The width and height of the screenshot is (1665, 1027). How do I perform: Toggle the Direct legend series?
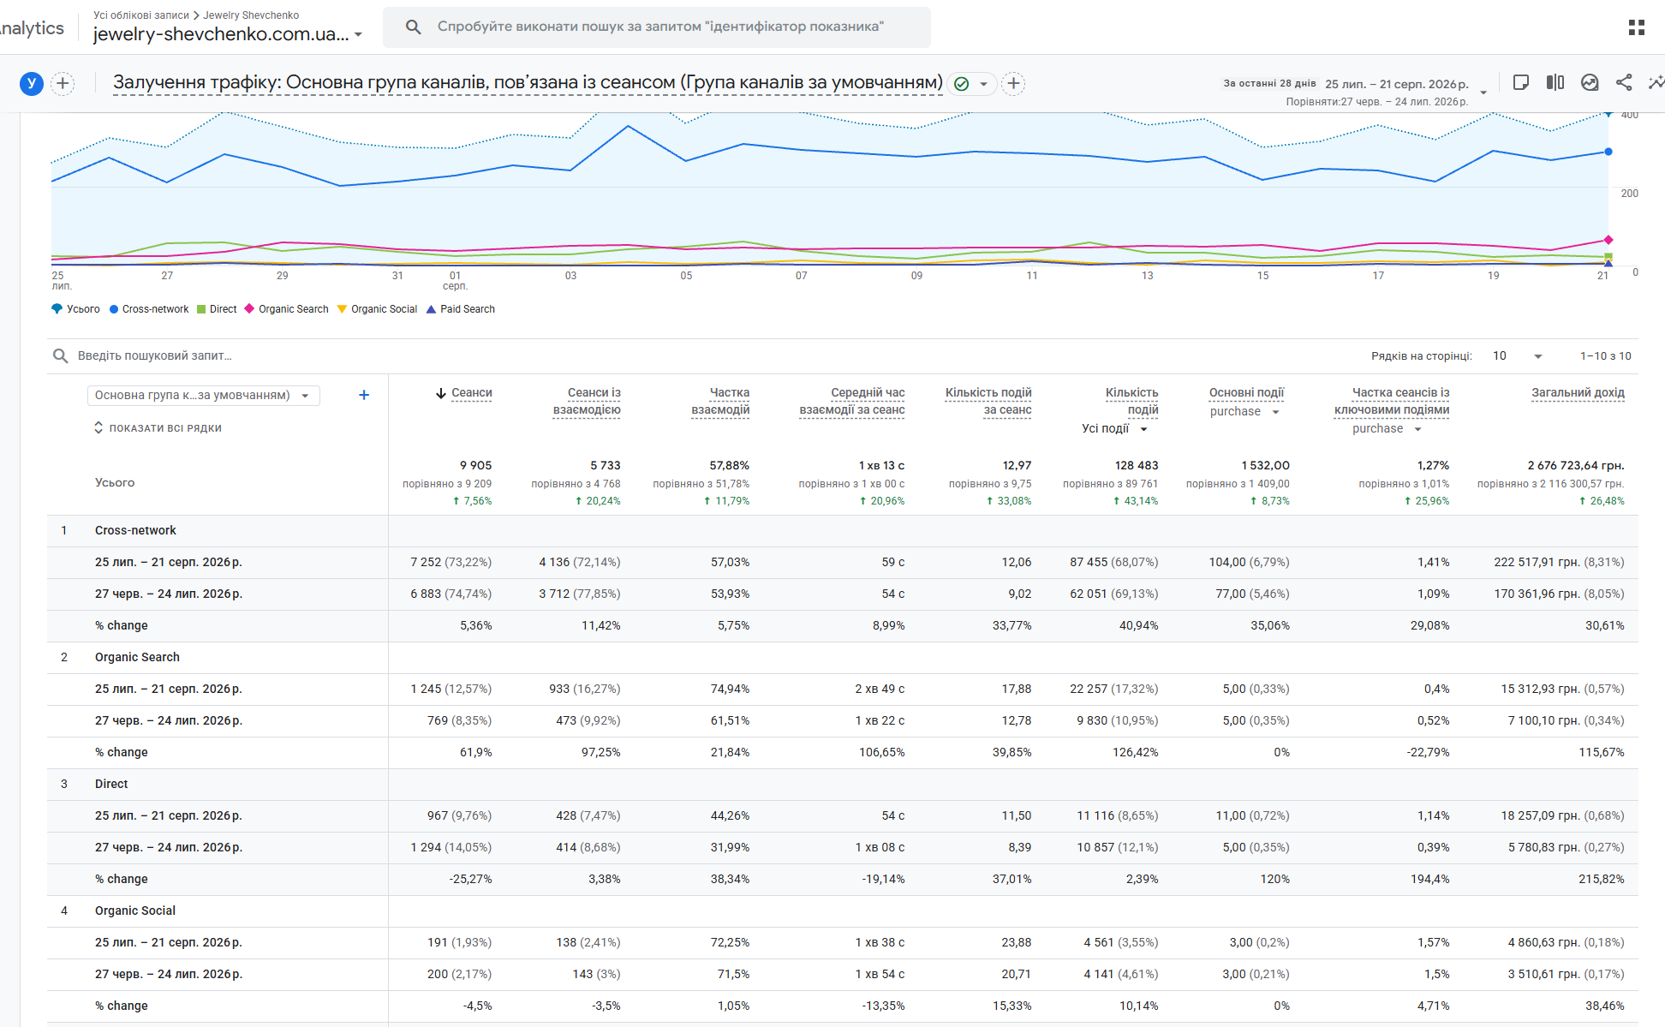217,309
